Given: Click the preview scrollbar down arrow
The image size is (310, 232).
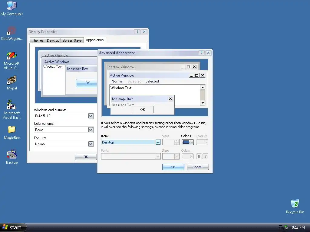Looking at the screenshot, I should click(203, 103).
